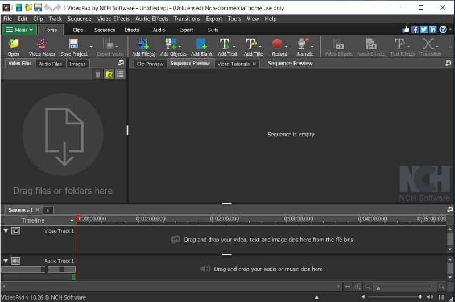455x302 pixels.
Task: Click the zoom-out magnifier on timeline bar
Action: pos(367,287)
